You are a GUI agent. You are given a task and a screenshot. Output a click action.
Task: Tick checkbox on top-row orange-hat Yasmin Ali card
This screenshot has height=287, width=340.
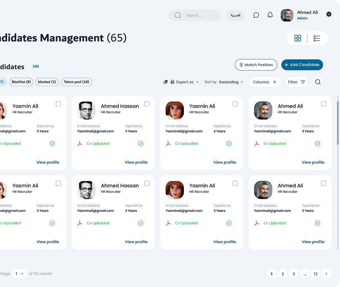tap(235, 104)
